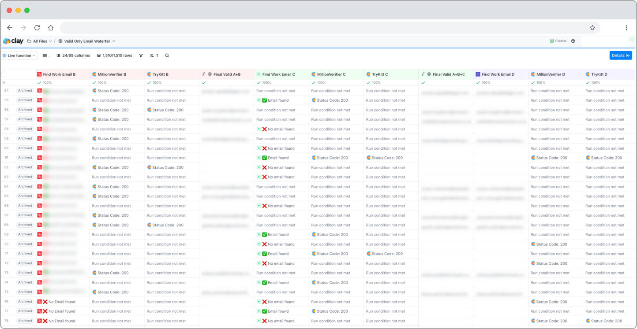The image size is (637, 329).
Task: Click the Archived tag in row 54
Action: (25, 91)
